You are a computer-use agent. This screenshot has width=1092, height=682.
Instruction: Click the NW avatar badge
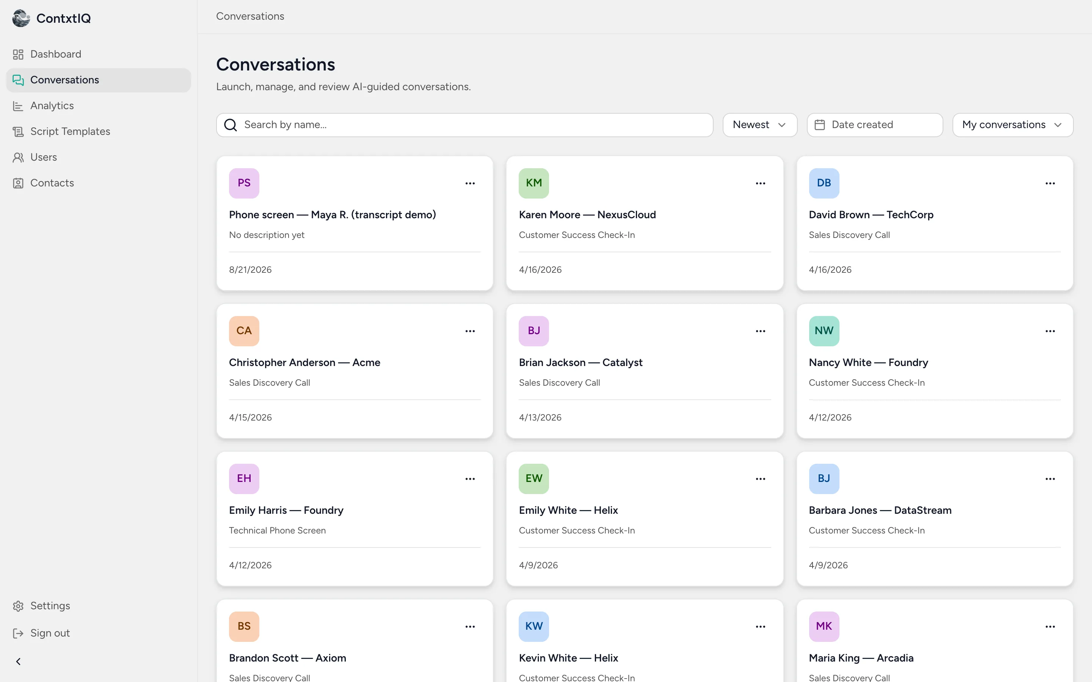[x=824, y=331]
